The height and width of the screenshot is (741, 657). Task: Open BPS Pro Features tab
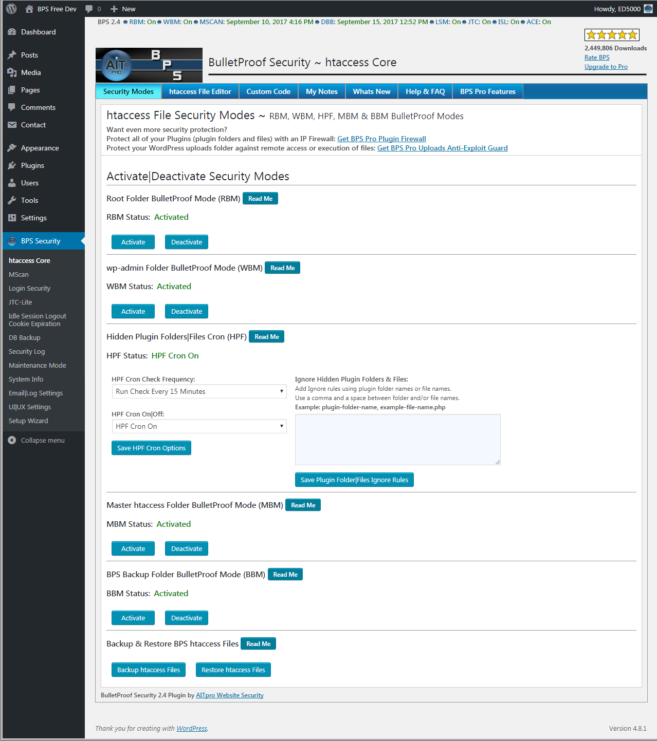[x=488, y=91]
